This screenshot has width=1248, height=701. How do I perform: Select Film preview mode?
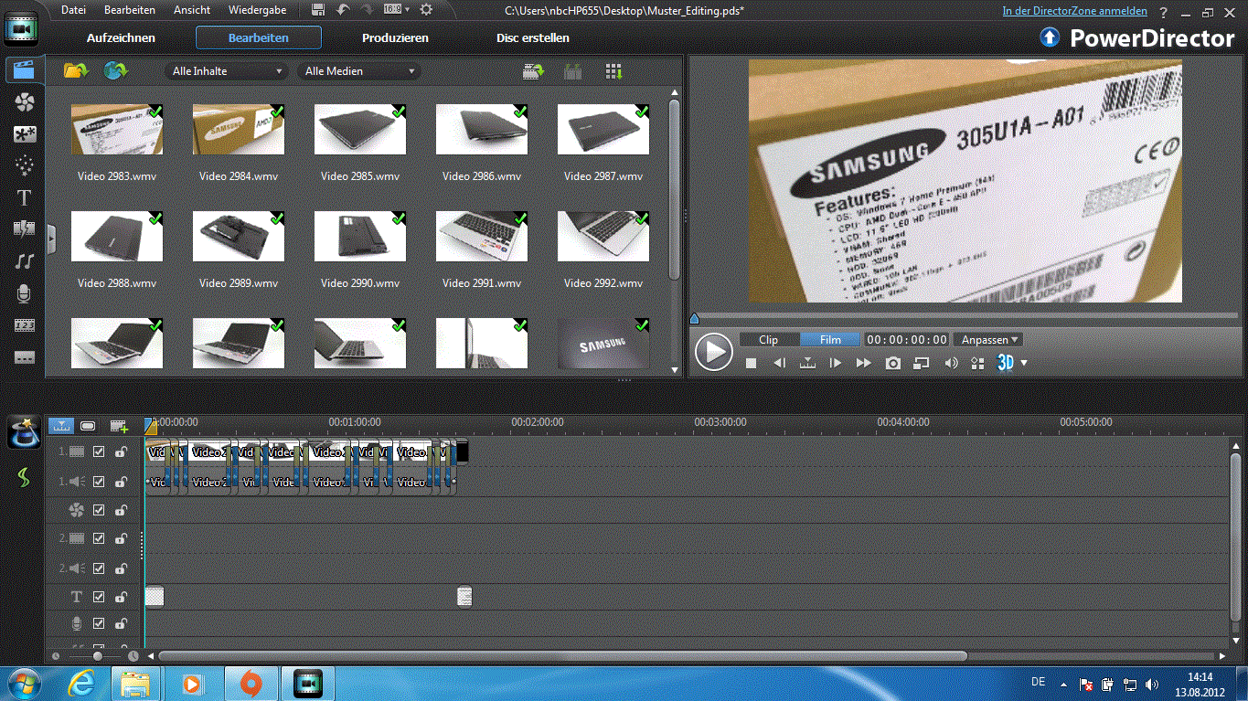[x=830, y=339]
